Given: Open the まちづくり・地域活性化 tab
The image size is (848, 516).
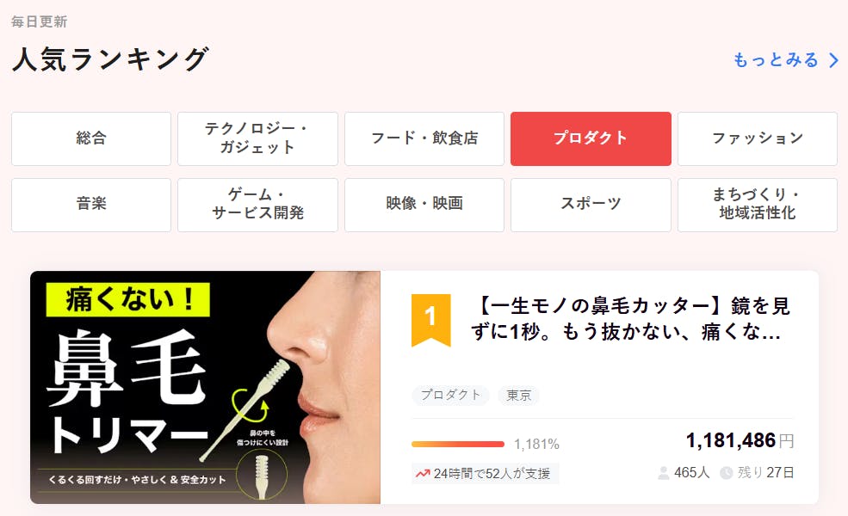Looking at the screenshot, I should [x=757, y=205].
